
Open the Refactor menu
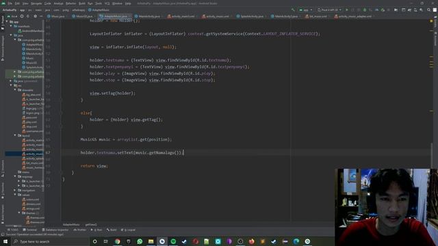click(x=70, y=3)
